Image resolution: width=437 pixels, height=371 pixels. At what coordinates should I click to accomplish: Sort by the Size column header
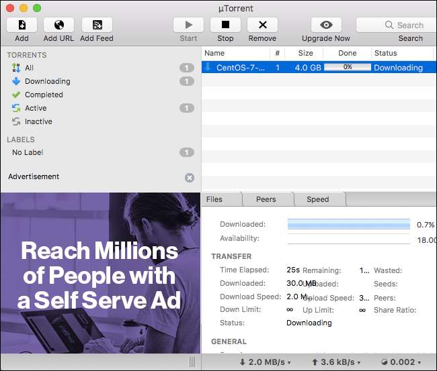coord(304,53)
